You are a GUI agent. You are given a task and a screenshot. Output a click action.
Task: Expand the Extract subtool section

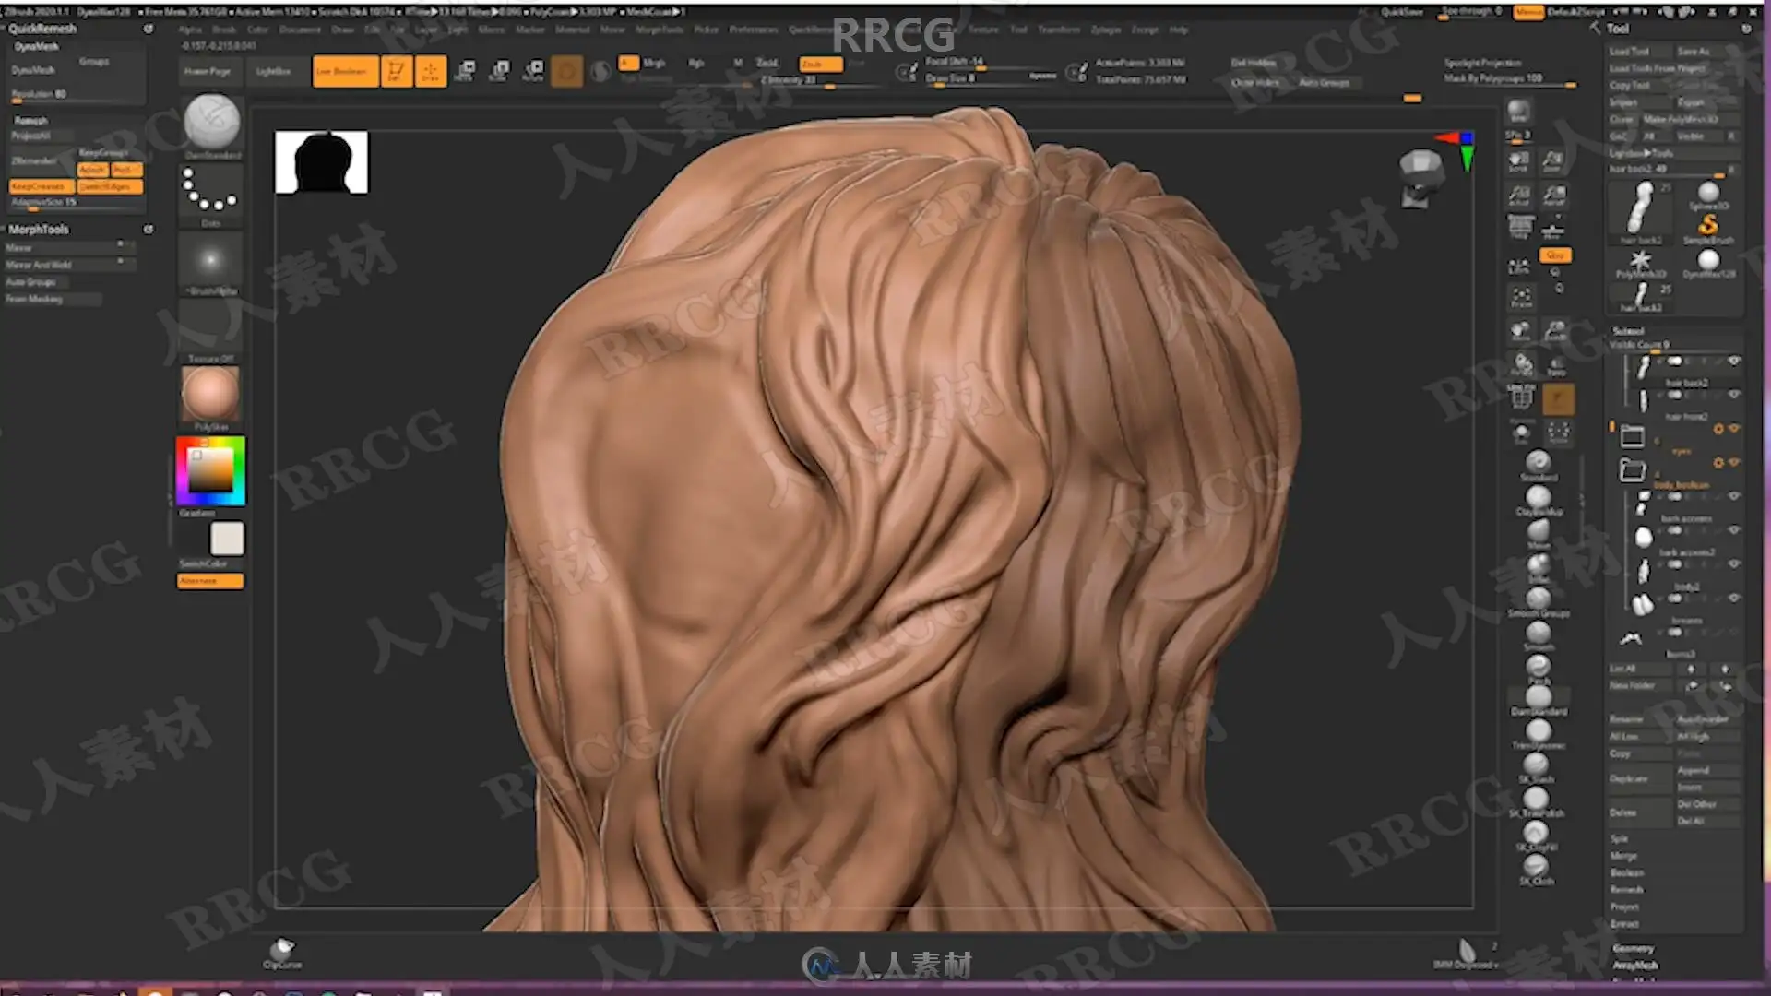click(x=1624, y=923)
